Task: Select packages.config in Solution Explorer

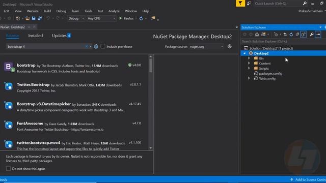Action: 270,73
